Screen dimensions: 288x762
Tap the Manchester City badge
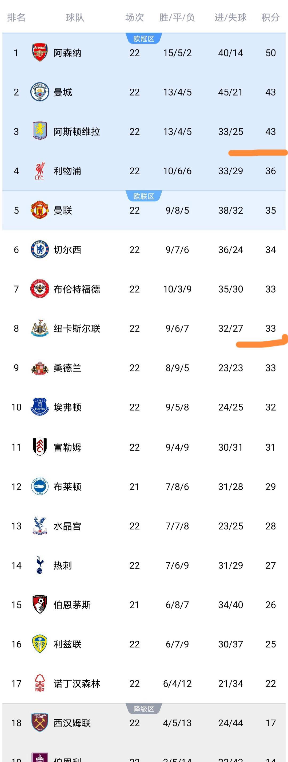pos(39,92)
